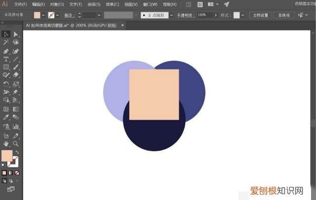Click the 首选项 button
Image resolution: width=316 pixels, height=200 pixels.
(284, 15)
